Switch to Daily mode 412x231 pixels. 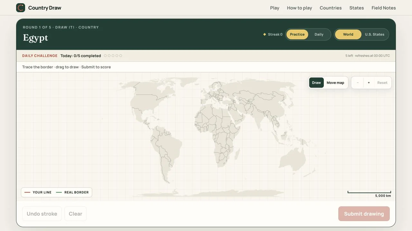[x=319, y=34]
